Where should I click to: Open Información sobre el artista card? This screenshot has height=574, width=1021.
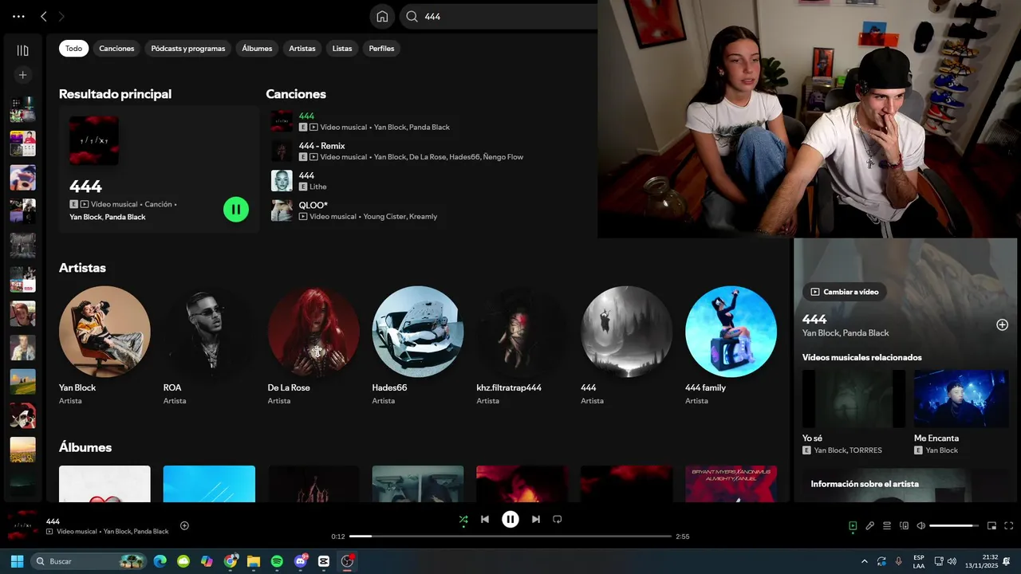[x=905, y=485]
